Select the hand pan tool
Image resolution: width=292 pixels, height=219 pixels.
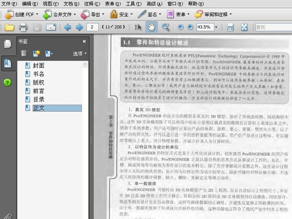(151, 27)
